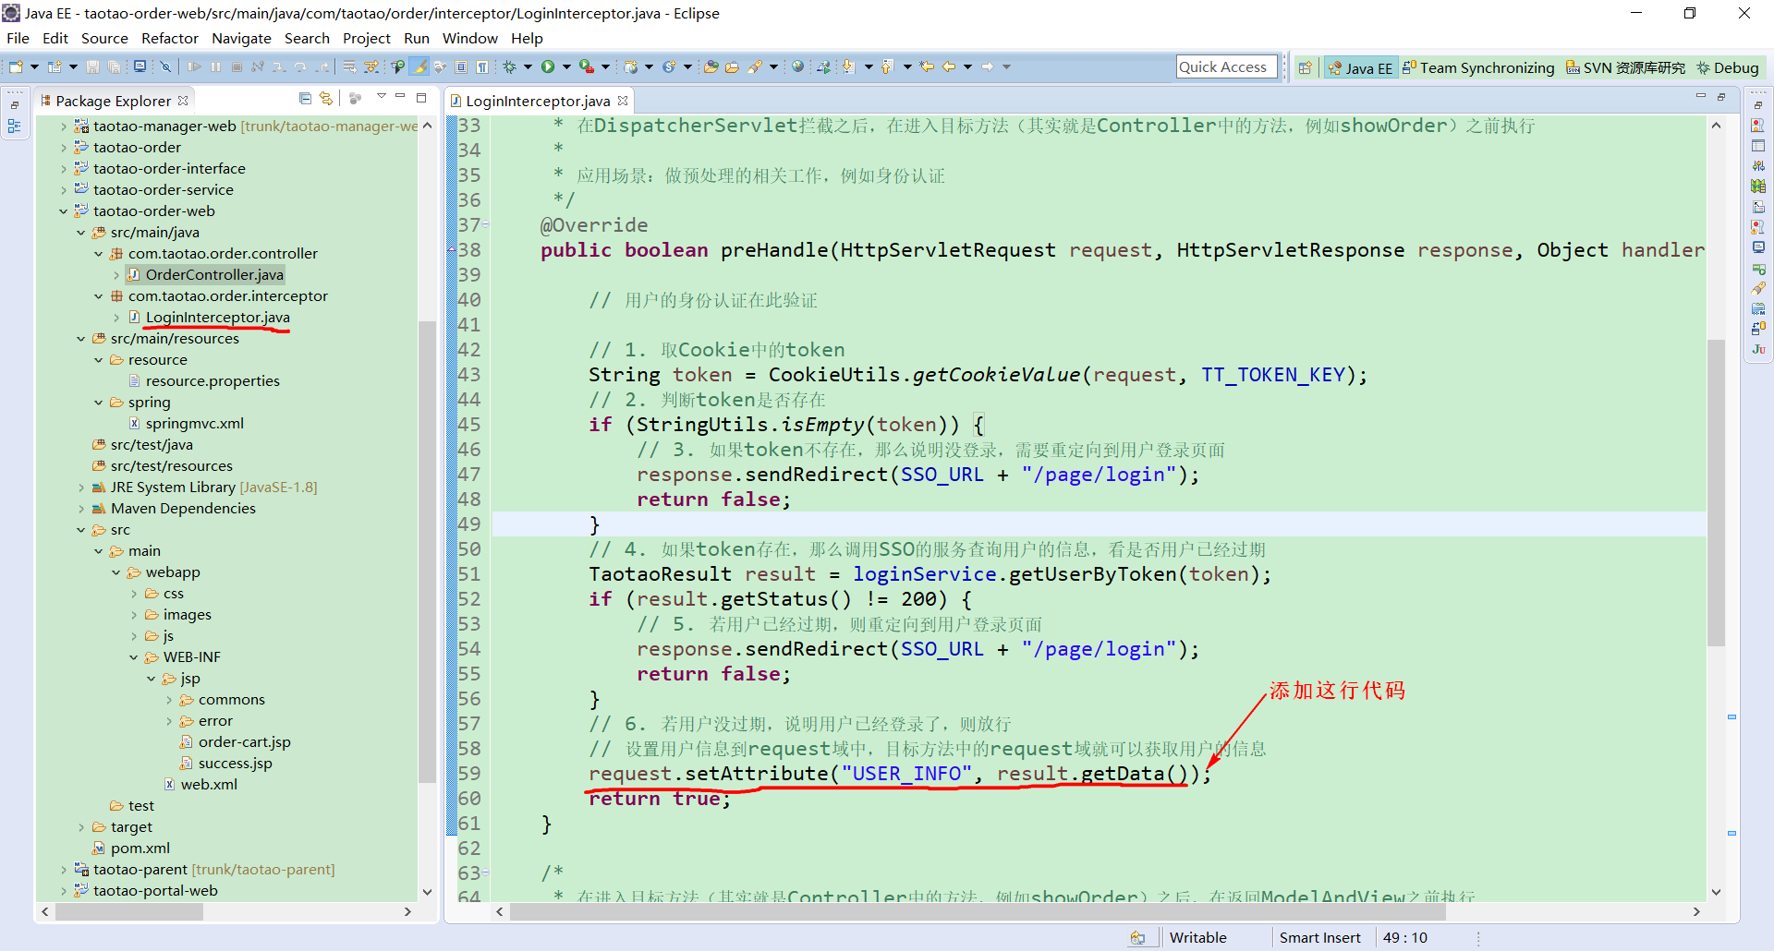Click the Resume debug toolbar icon
This screenshot has width=1774, height=951.
194,66
